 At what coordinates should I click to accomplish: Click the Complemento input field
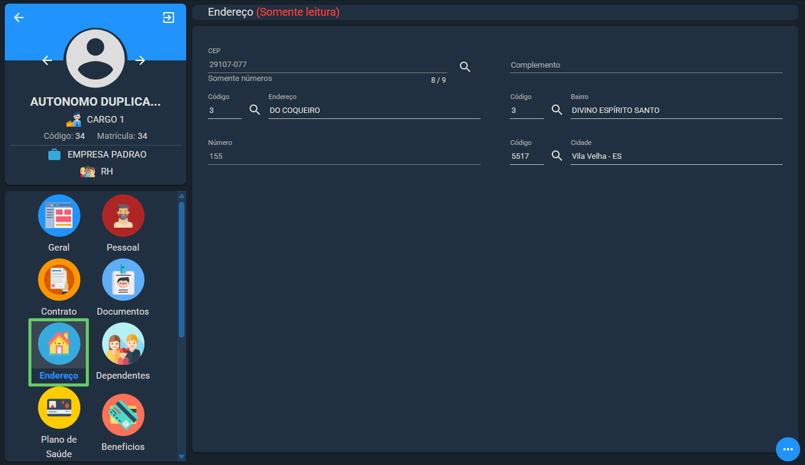646,65
